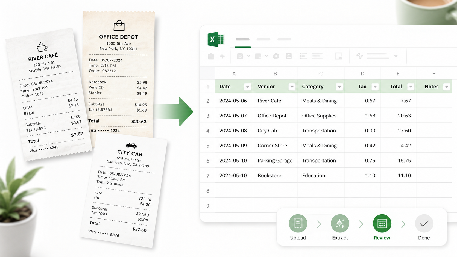Select the "Parking Garage" vendor cell

pos(275,161)
